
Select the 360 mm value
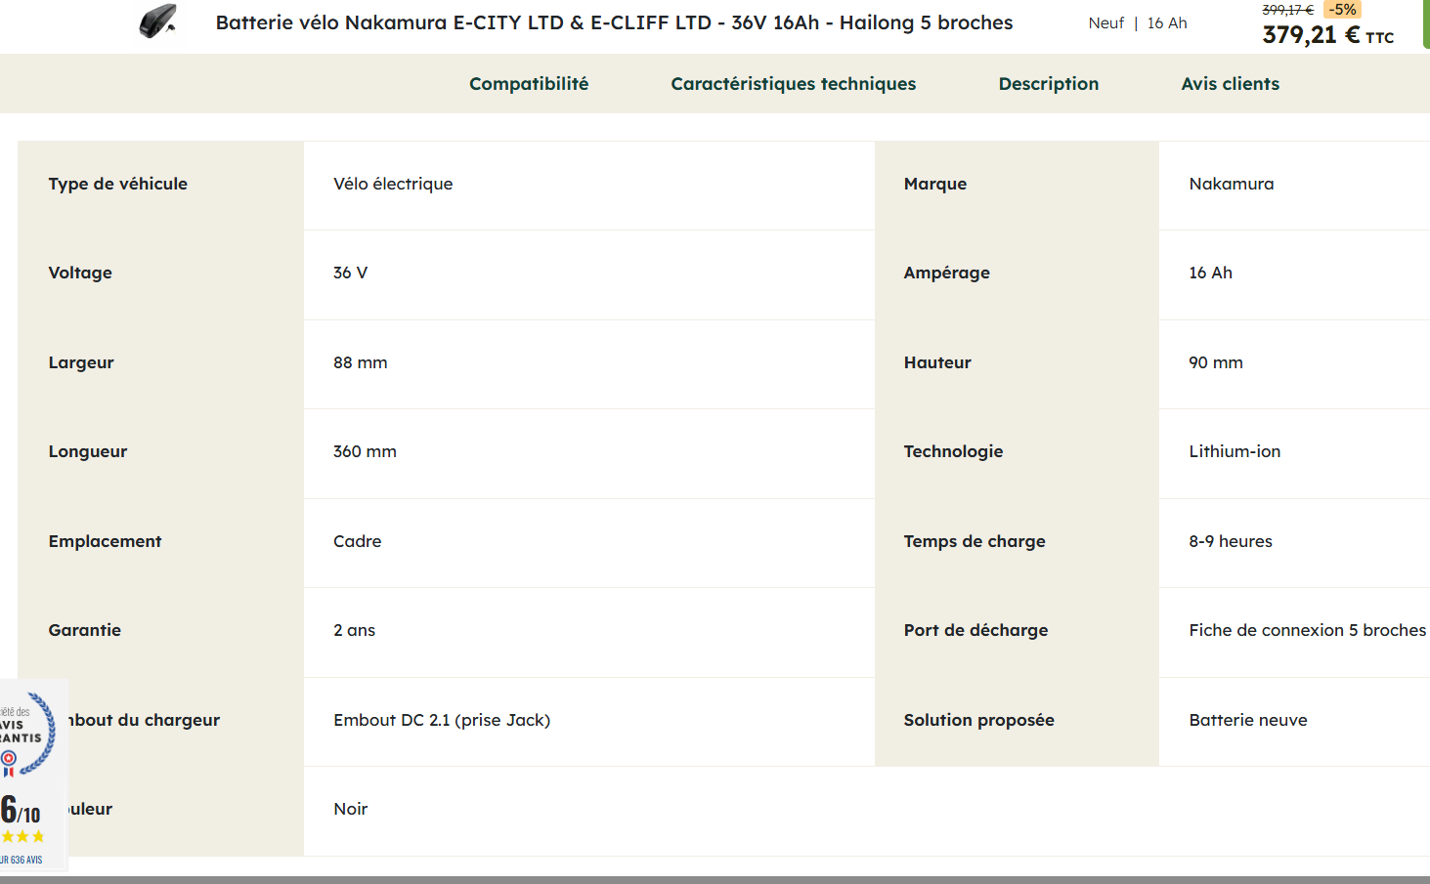(x=365, y=451)
